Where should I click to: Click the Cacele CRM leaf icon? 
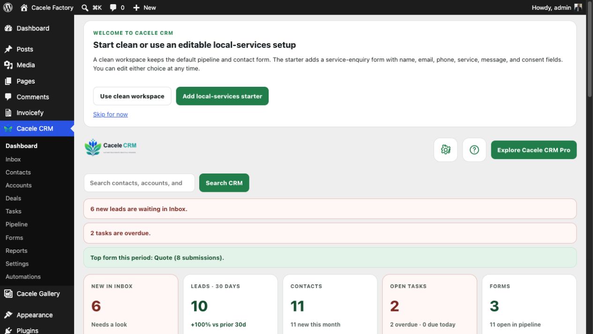[8, 129]
